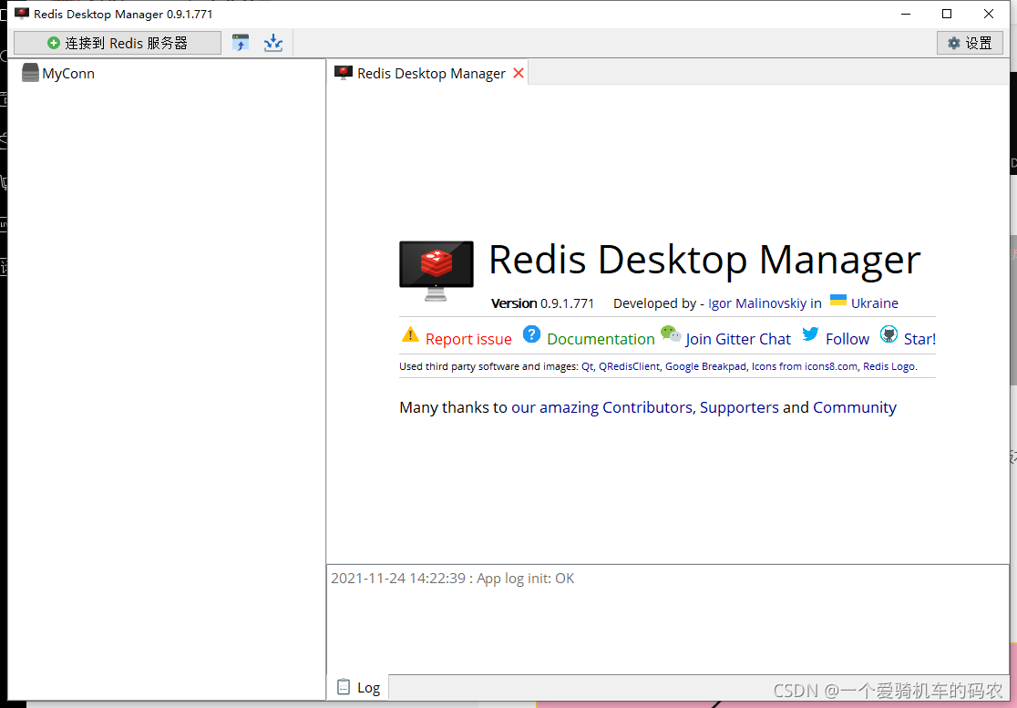
Task: Open the Google Breakpad link
Action: tap(705, 366)
